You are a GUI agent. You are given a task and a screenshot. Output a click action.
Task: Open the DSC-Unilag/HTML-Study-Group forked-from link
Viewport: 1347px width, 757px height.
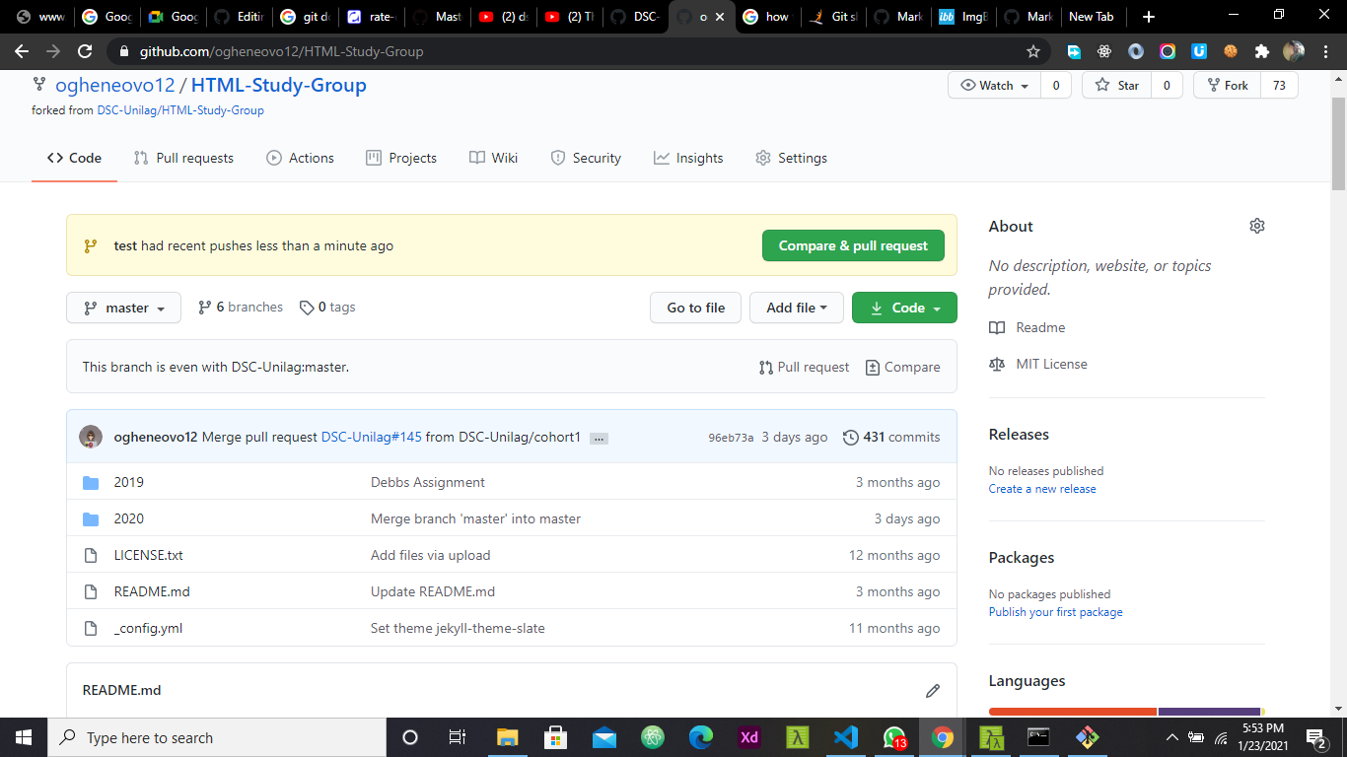pos(180,110)
